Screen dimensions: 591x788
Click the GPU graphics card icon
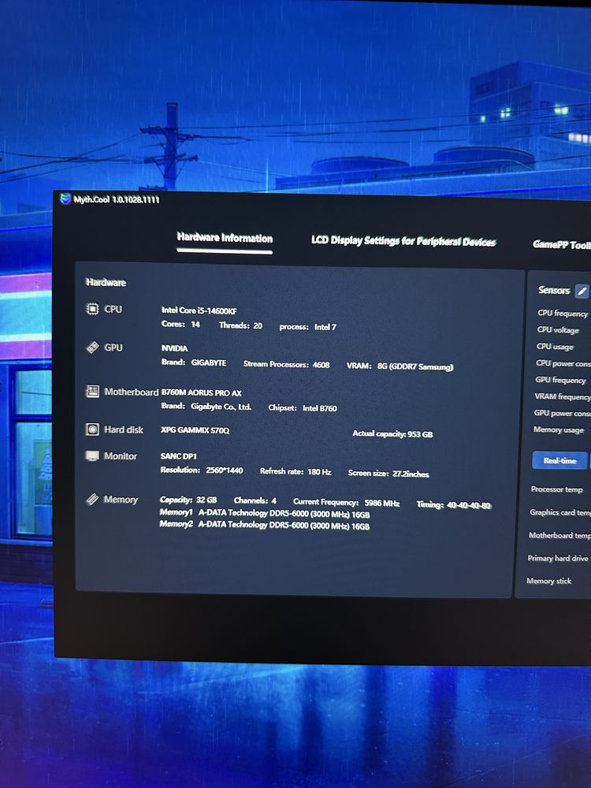point(92,348)
